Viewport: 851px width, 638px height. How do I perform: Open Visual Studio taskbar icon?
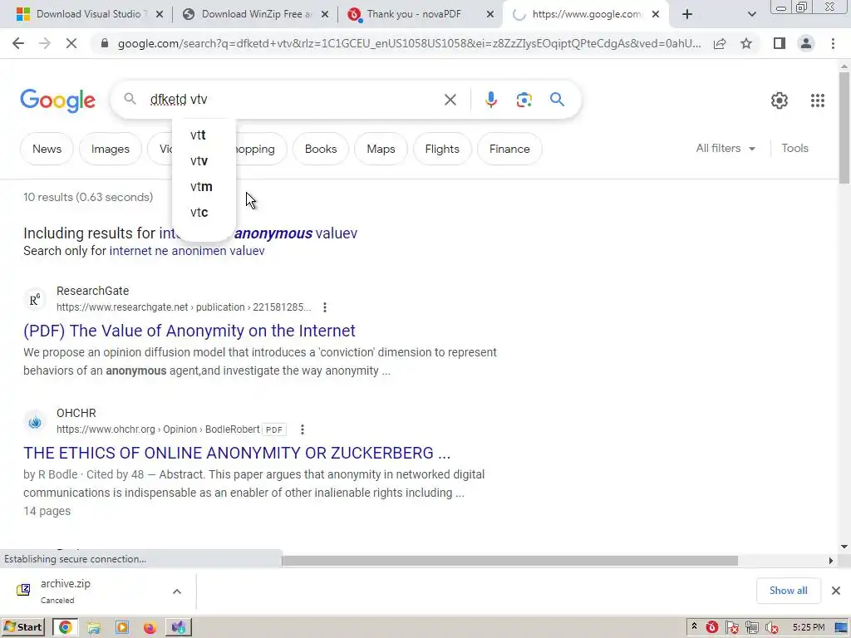(x=179, y=628)
